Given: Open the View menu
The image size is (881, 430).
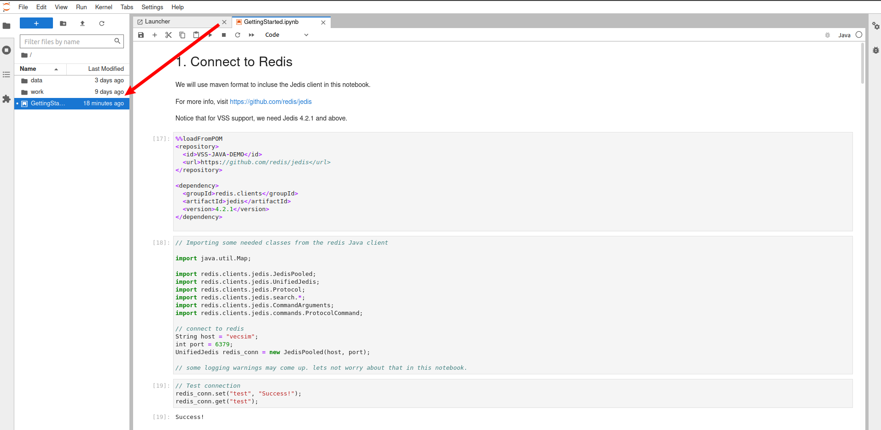Looking at the screenshot, I should pos(61,7).
